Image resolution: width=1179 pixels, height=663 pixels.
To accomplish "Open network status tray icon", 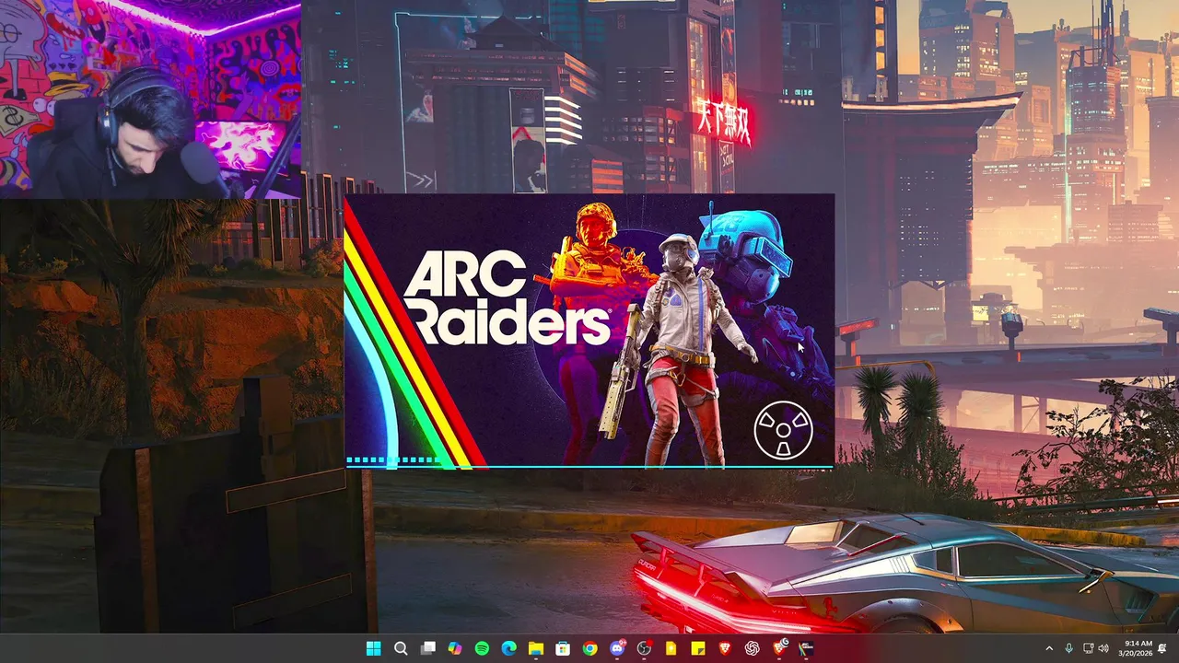I will coord(1089,648).
